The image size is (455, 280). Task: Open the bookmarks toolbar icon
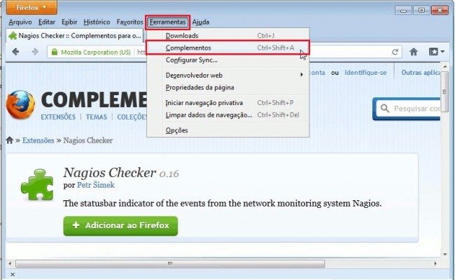[x=436, y=52]
